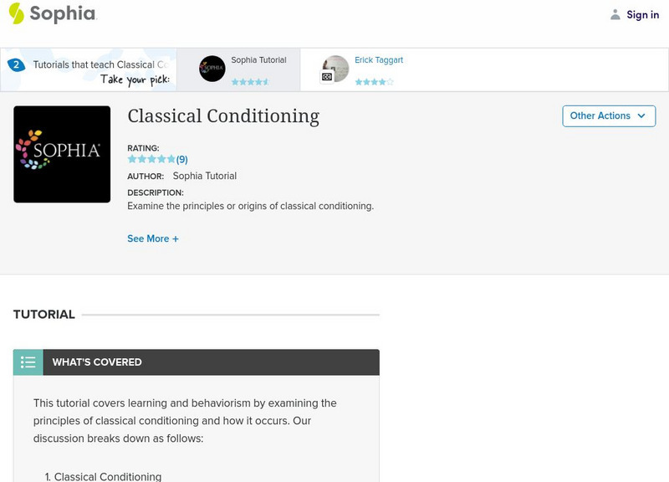Click the fourth star under Erick Taggart
This screenshot has width=669, height=482.
point(380,81)
